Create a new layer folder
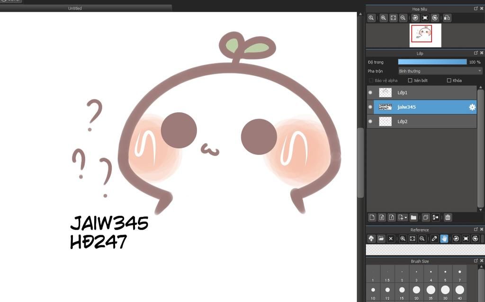485x302 pixels. [x=413, y=217]
